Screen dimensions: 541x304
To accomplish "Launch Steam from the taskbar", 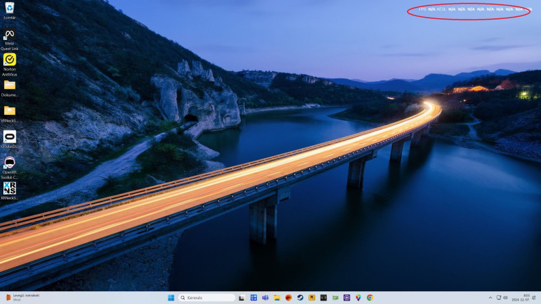I will tap(300, 297).
